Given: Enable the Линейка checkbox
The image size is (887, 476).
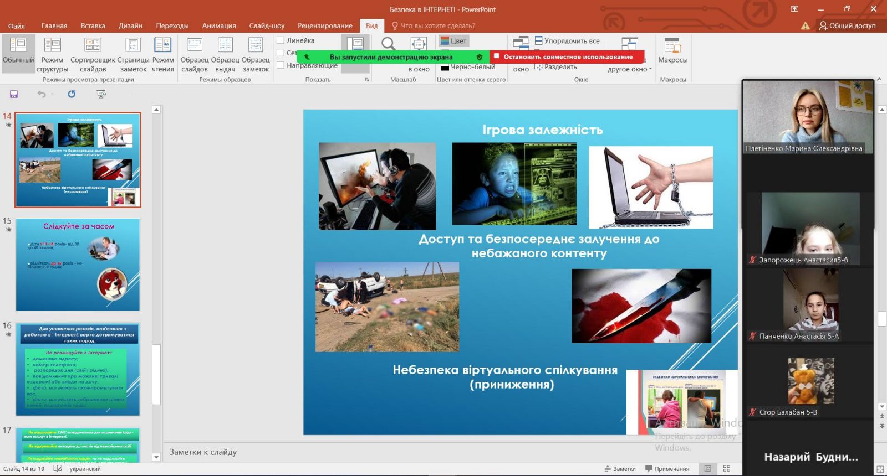Looking at the screenshot, I should click(x=281, y=40).
